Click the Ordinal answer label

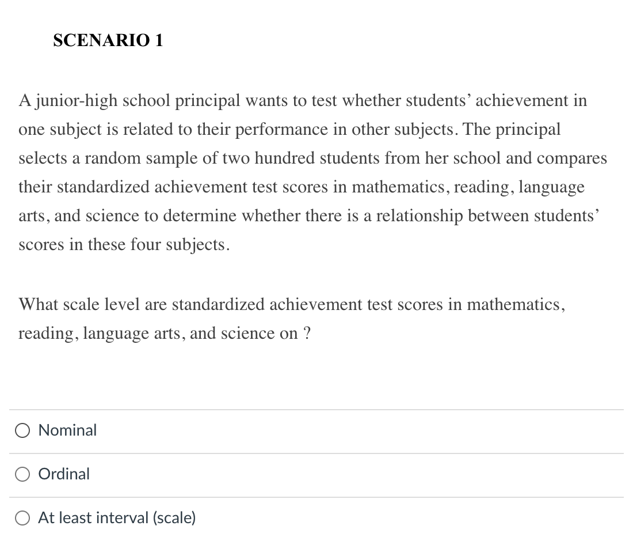click(64, 474)
